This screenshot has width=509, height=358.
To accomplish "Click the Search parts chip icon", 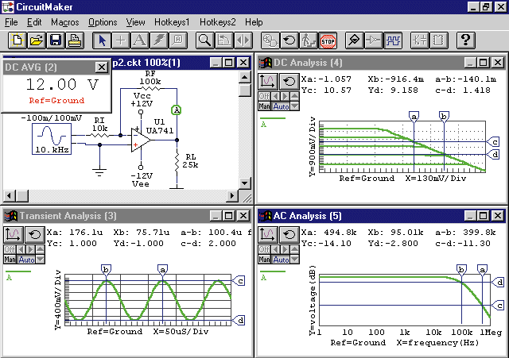I will [439, 40].
